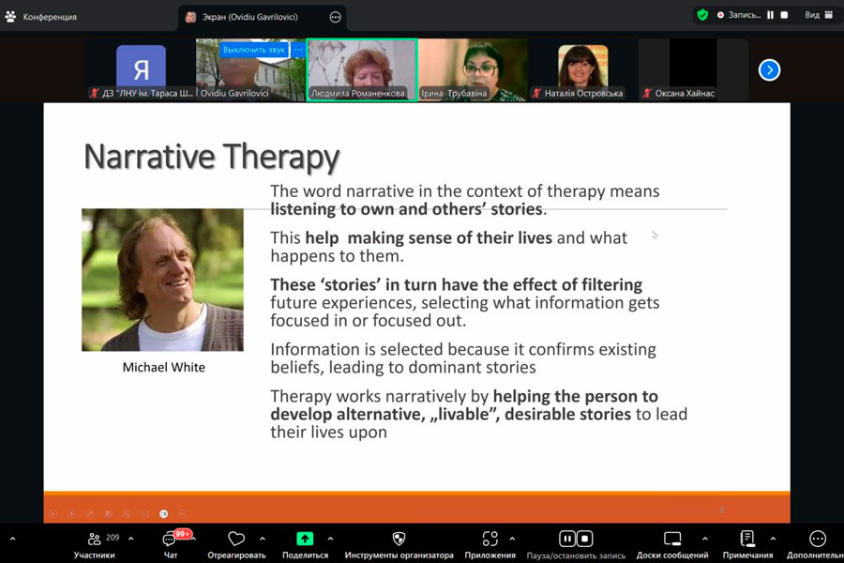Click the Ovidiu Gavrilovici name label
The height and width of the screenshot is (563, 844).
[234, 93]
